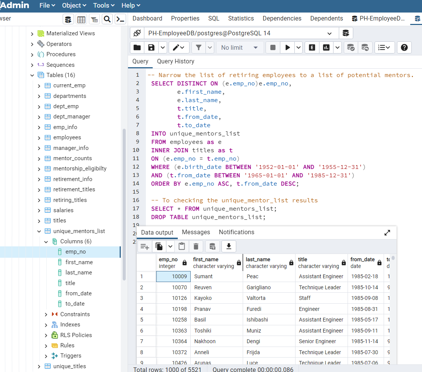This screenshot has height=372, width=422.
Task: Open copy options dropdown in results toolbar
Action: tap(170, 246)
